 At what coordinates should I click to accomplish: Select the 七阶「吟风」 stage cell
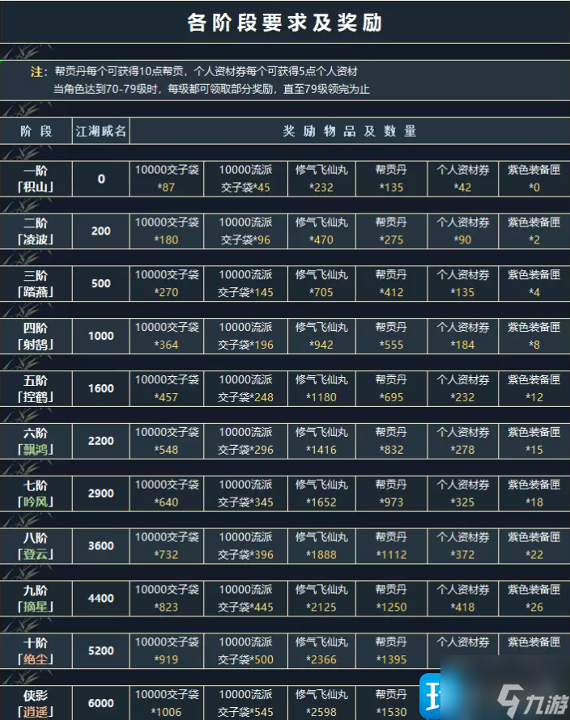point(36,493)
